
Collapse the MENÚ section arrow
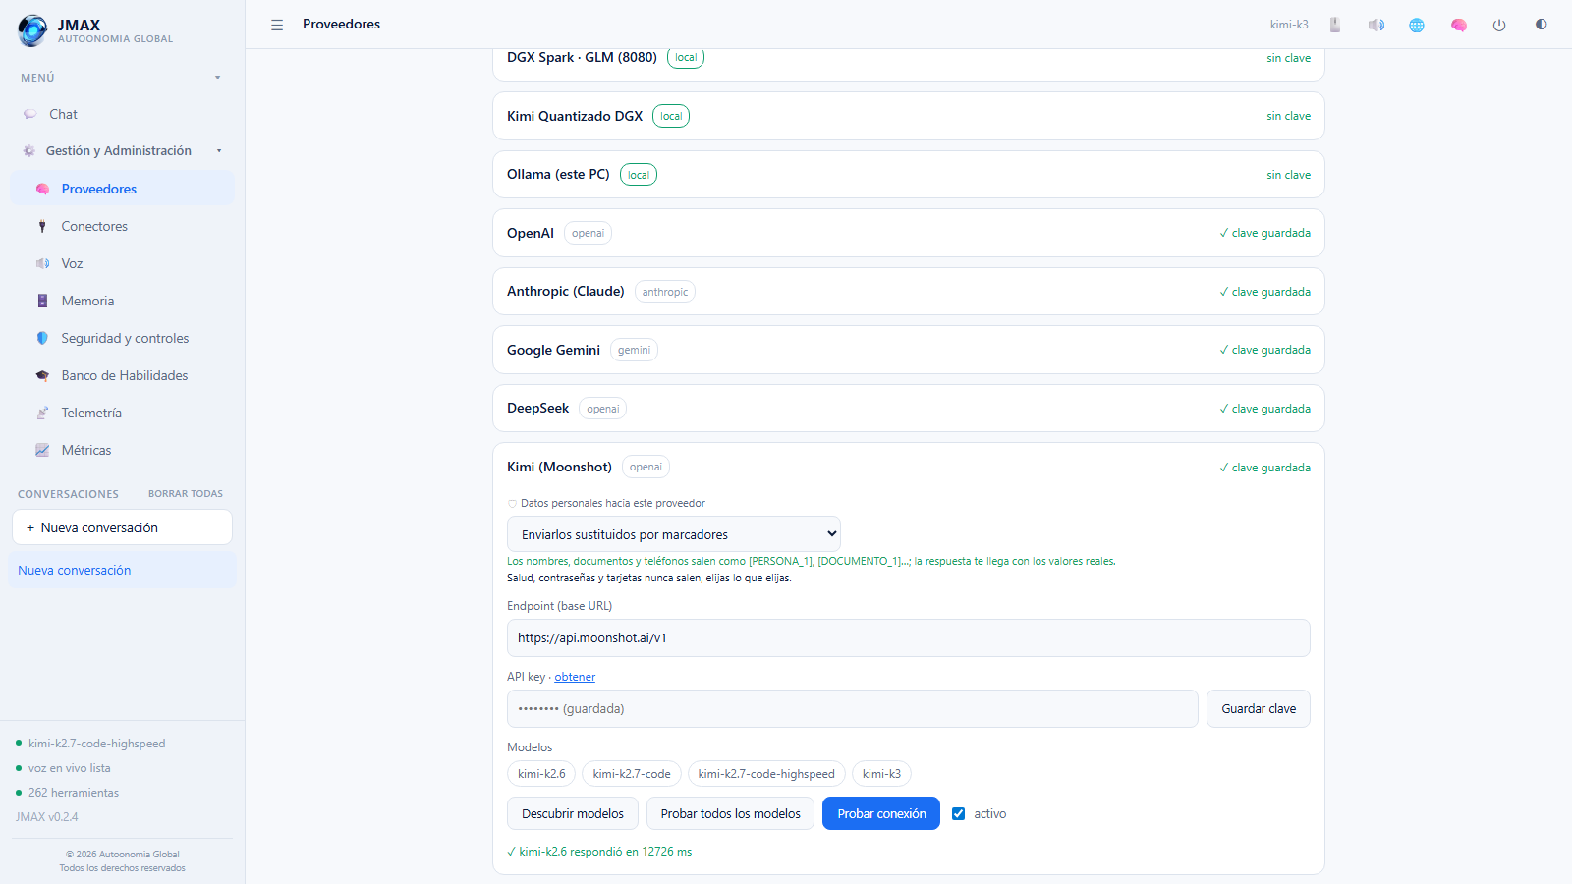pyautogui.click(x=218, y=78)
